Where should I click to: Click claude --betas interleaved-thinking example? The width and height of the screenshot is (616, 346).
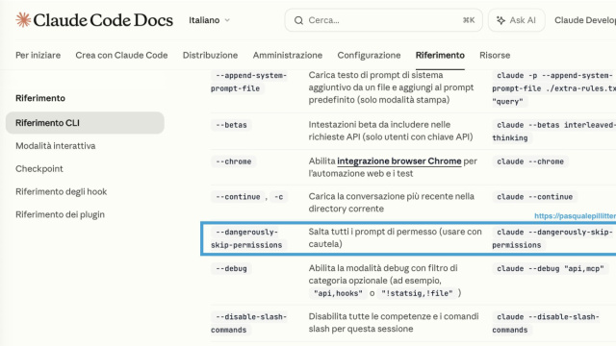click(554, 132)
